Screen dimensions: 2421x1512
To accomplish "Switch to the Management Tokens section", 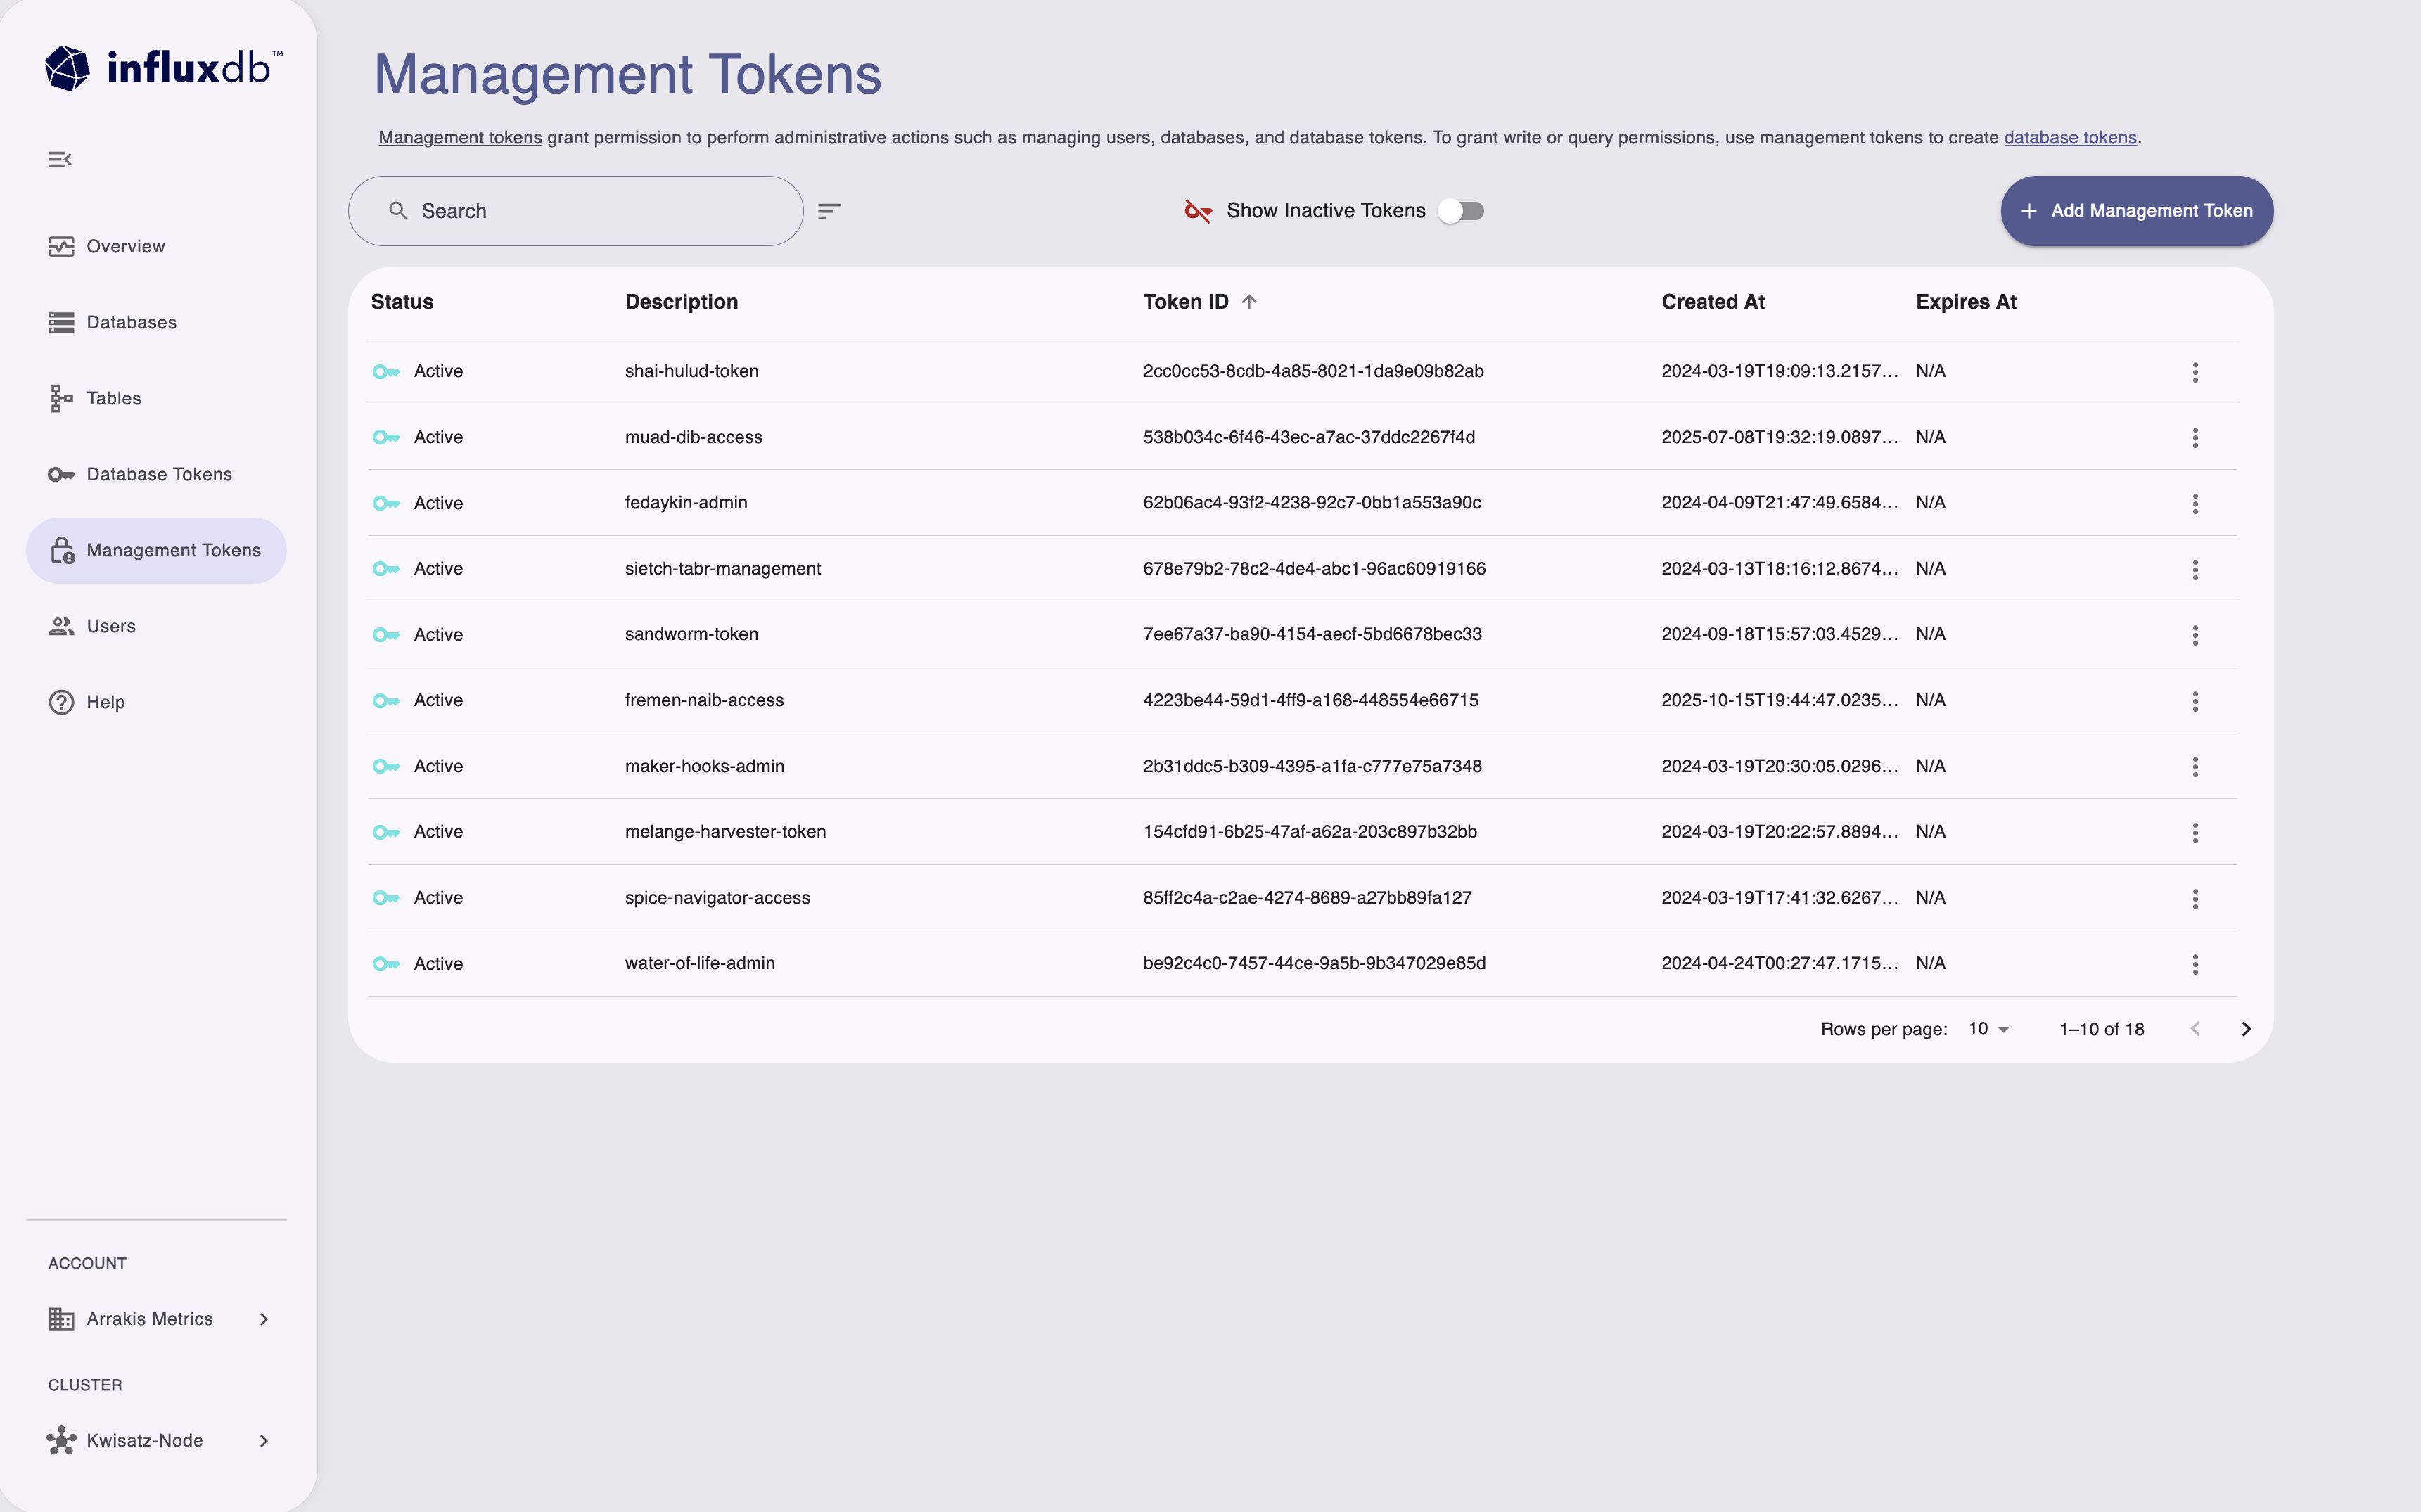I will (x=172, y=550).
